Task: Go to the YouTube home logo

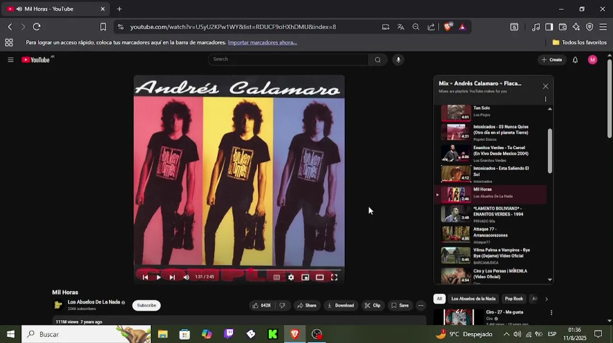Action: (35, 60)
